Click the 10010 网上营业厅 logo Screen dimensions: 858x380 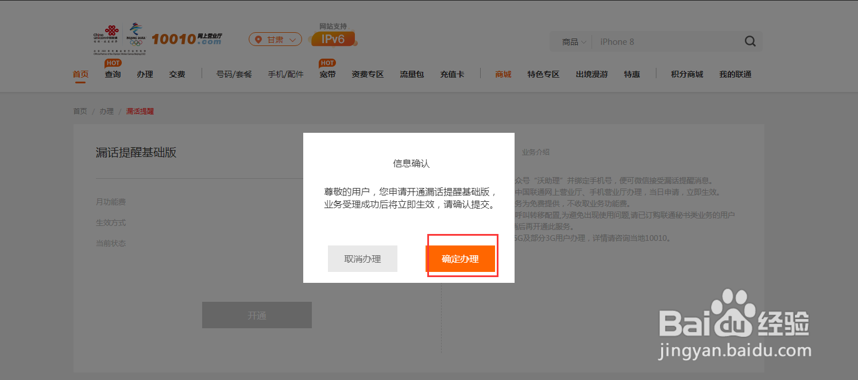[x=187, y=39]
